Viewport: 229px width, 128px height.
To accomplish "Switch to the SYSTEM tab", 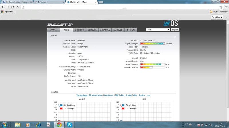I will pos(131,30).
